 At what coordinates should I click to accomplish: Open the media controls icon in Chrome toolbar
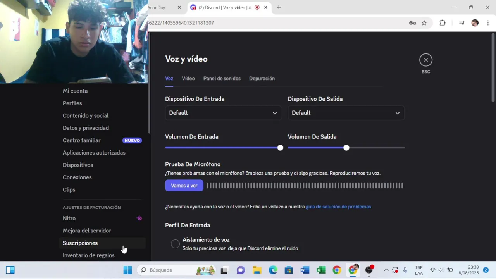click(462, 23)
